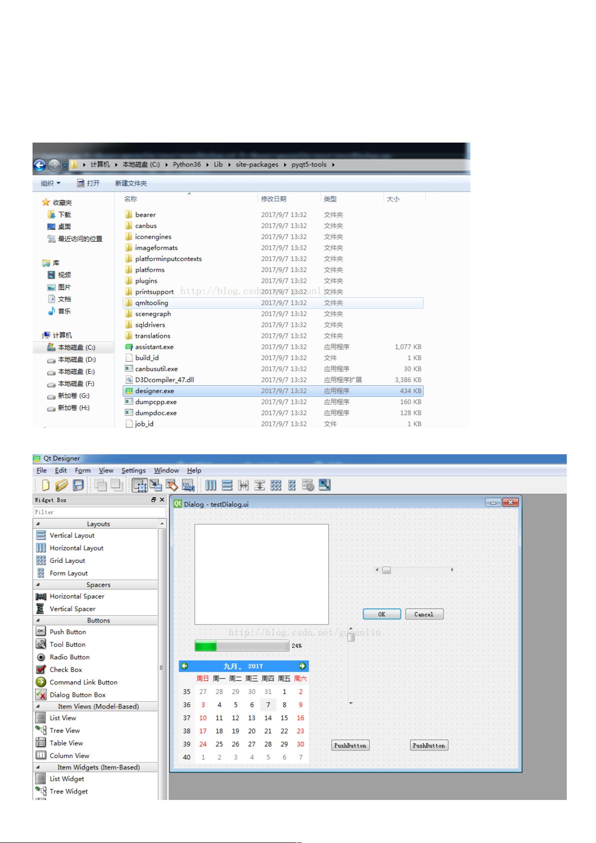
Task: Pick the Vertical Spacer widget
Action: (73, 609)
